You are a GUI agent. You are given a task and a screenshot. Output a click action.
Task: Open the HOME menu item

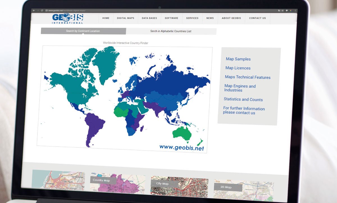[106, 18]
